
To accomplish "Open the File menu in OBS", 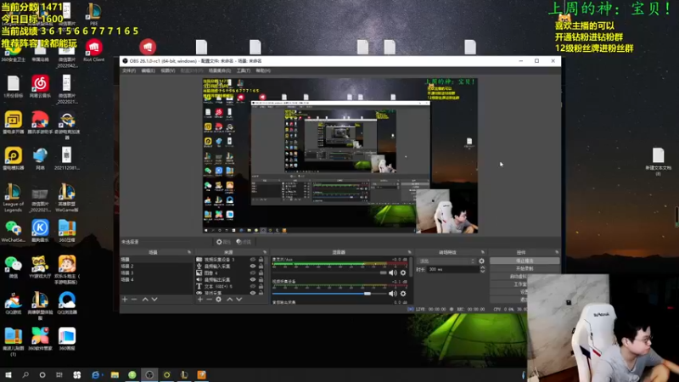I will click(129, 70).
